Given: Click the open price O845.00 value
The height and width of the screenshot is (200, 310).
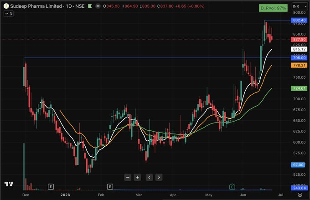Looking at the screenshot, I should coord(111,6).
